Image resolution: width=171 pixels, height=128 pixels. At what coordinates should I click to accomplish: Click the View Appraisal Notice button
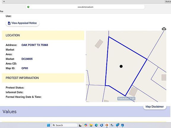tap(22, 23)
